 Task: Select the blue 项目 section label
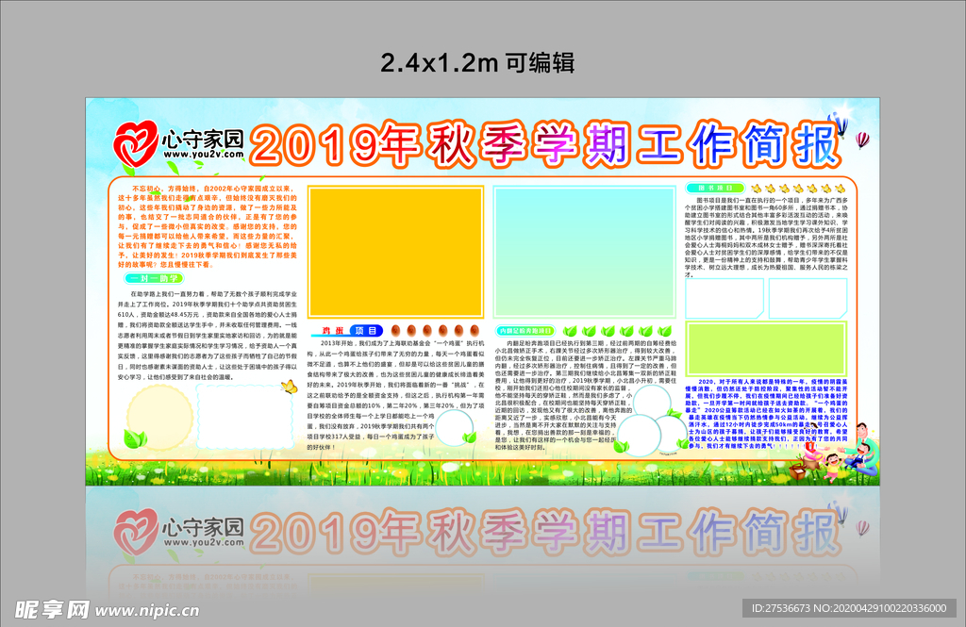point(364,331)
